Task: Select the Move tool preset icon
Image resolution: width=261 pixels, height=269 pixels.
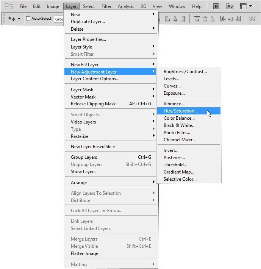Action: tap(12, 18)
